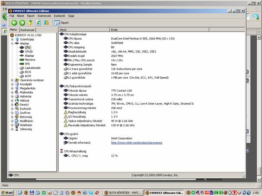Click the Up level toolbar icon

pyautogui.click(x=30, y=22)
